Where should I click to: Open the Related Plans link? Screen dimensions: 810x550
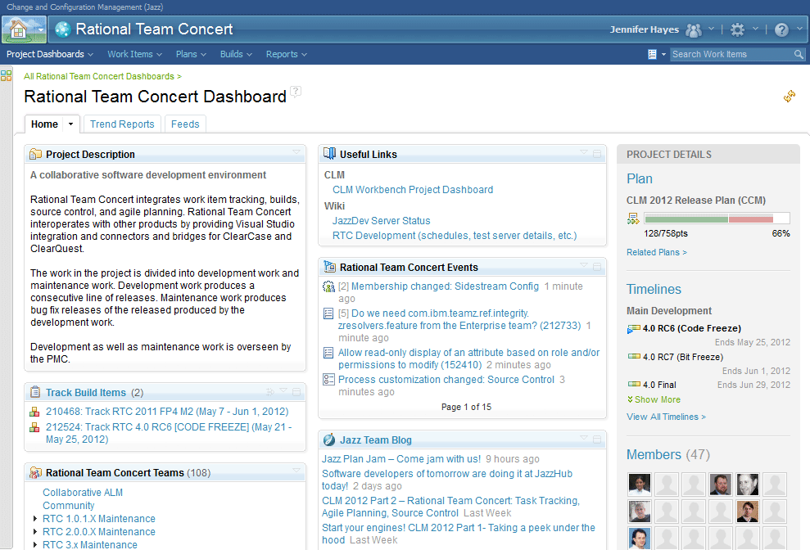point(657,252)
